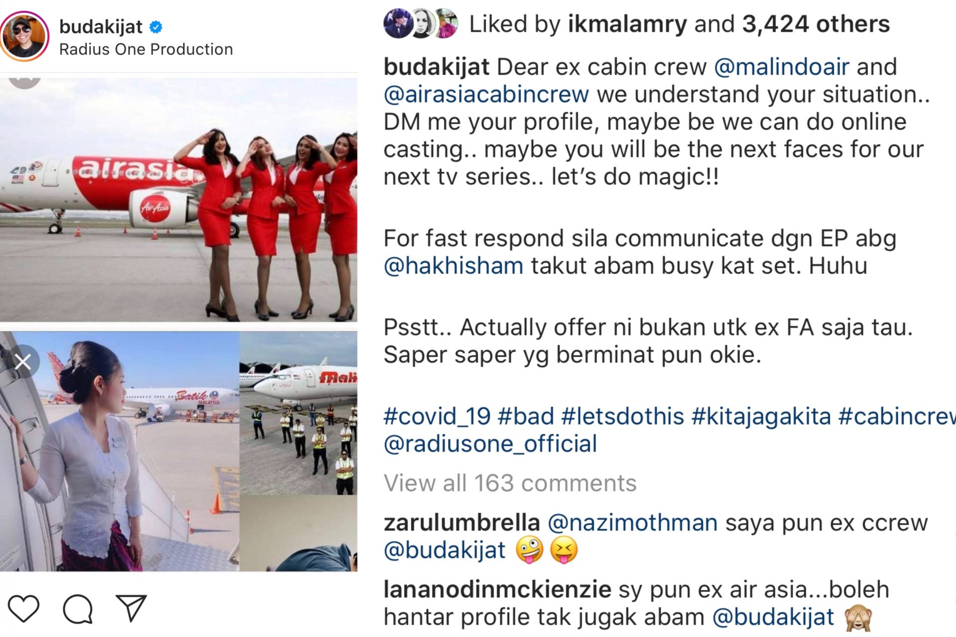Viewport: 956px width, 637px height.
Task: Open the @malindoair mention
Action: [x=781, y=67]
